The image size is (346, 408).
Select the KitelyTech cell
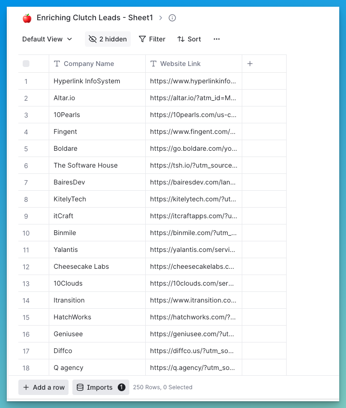click(x=97, y=199)
